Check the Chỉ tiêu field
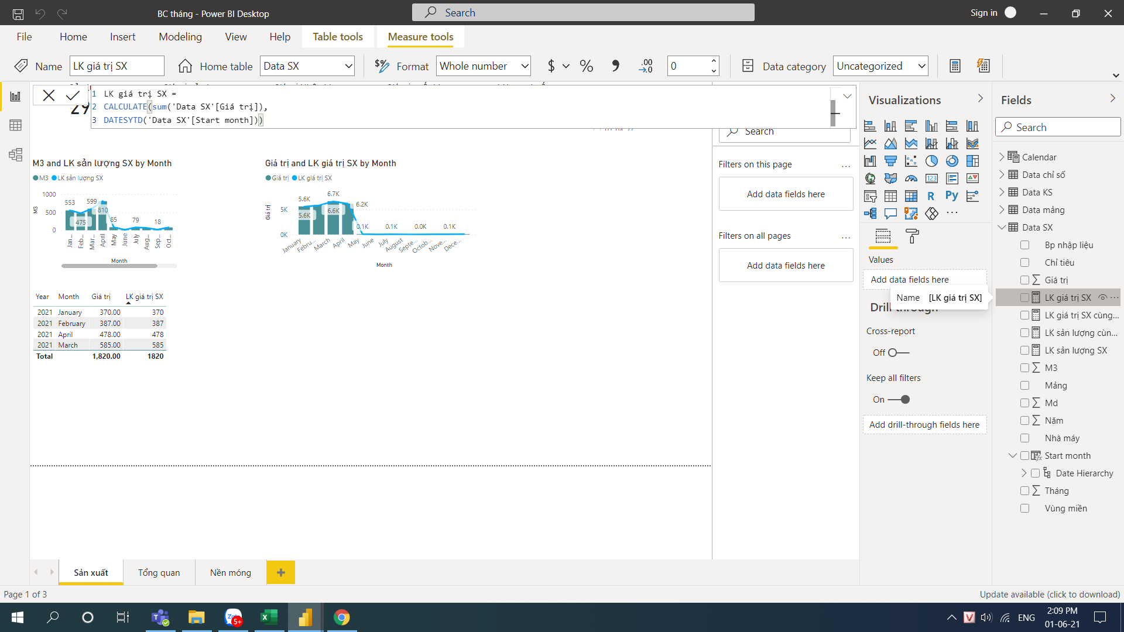 (x=1024, y=263)
